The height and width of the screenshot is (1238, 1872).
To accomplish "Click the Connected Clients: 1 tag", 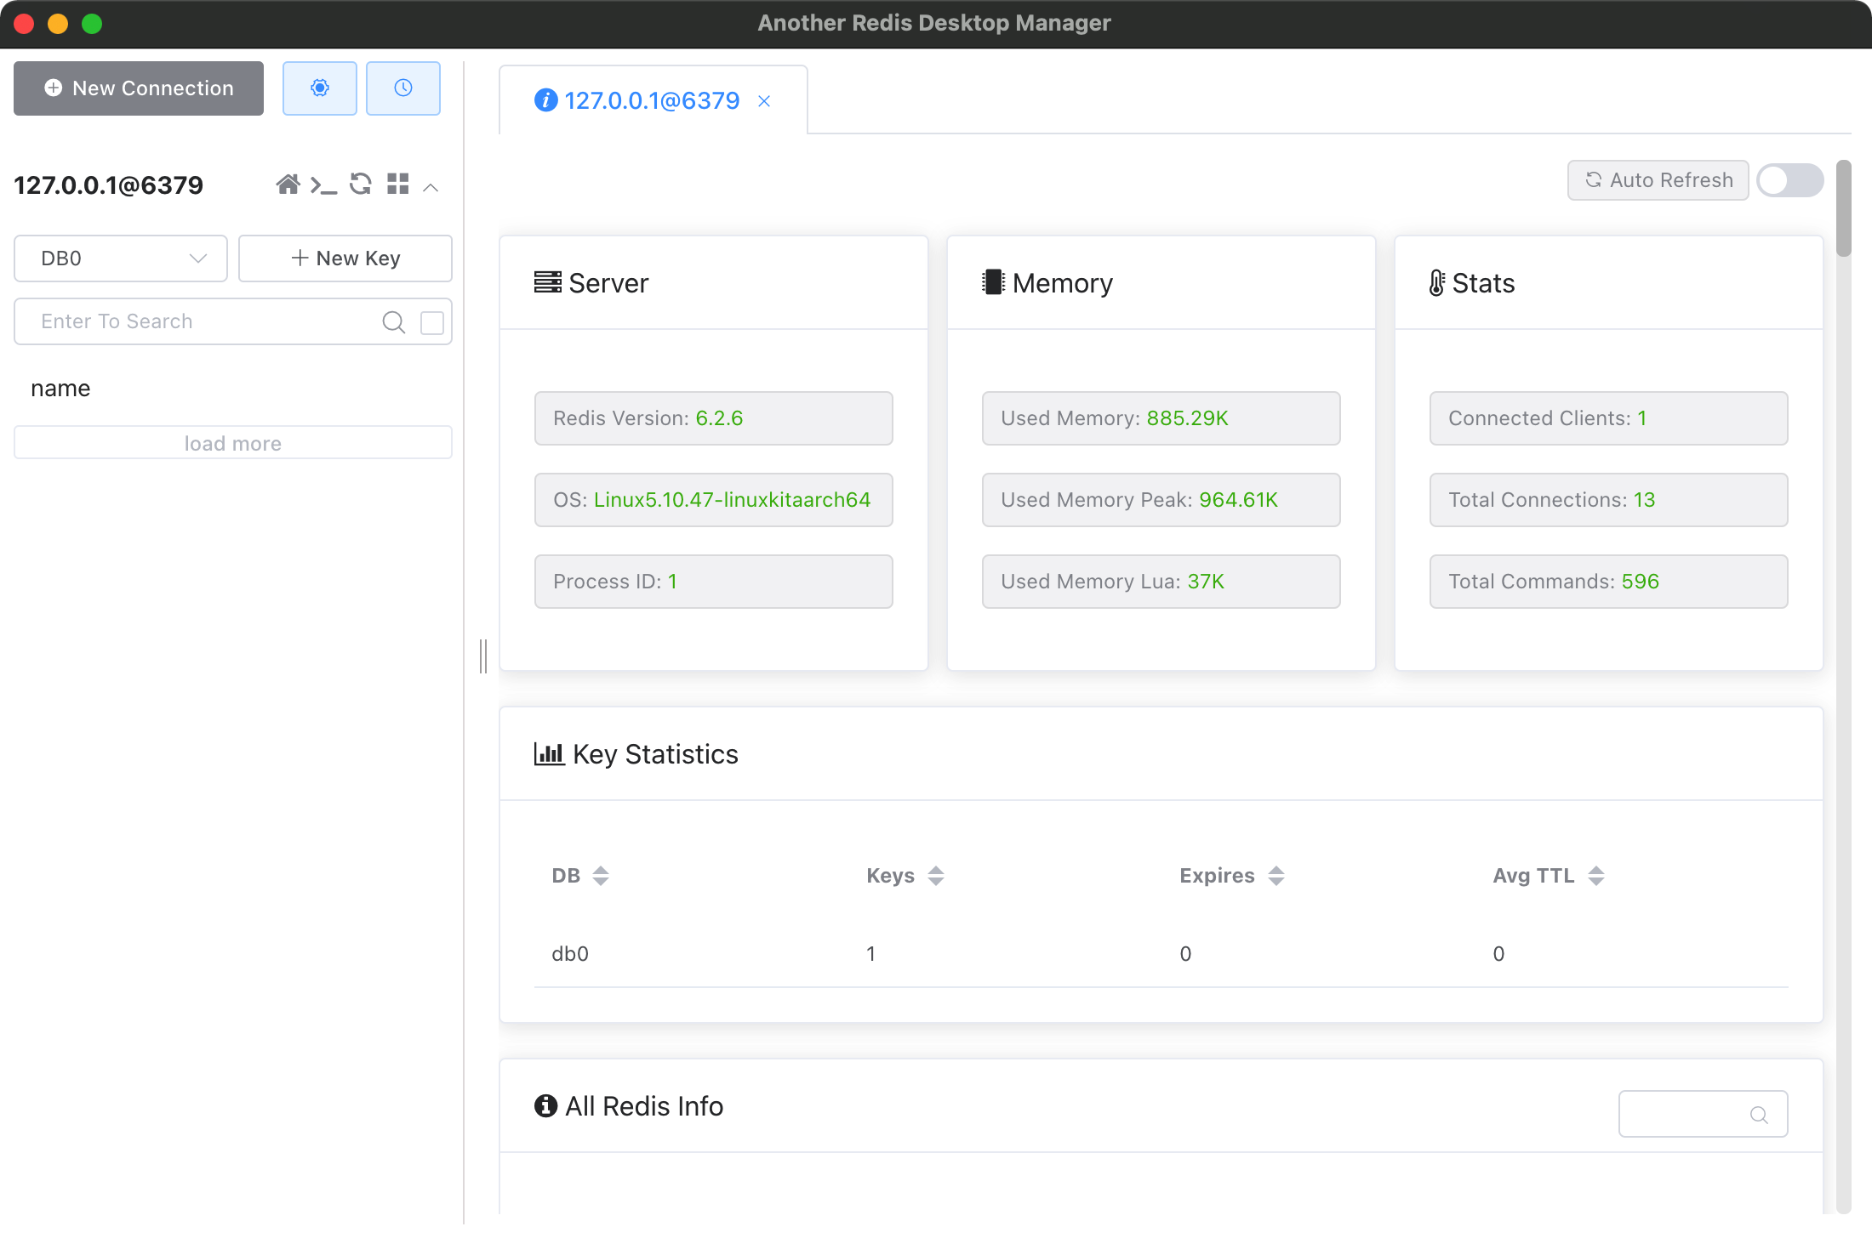I will [x=1608, y=418].
